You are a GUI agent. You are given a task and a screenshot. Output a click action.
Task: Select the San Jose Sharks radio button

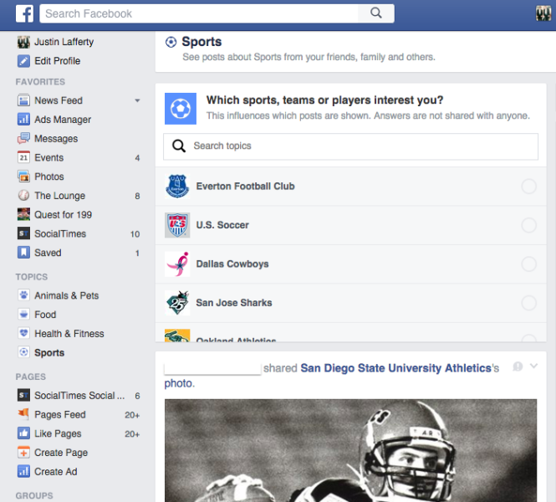tap(528, 303)
